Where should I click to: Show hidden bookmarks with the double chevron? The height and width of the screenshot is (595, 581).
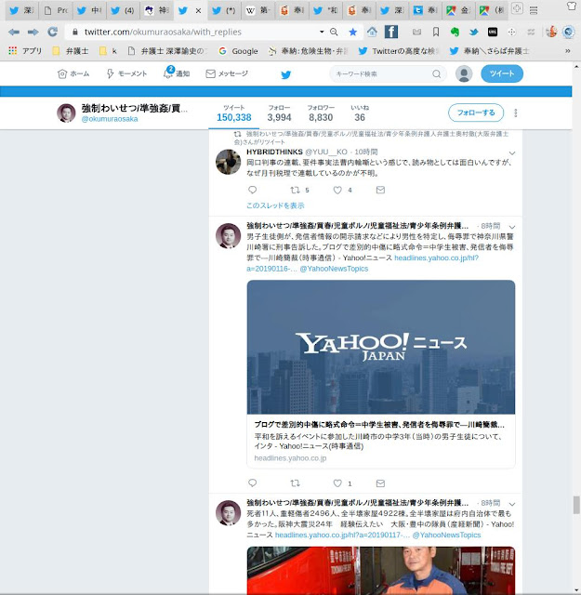568,51
